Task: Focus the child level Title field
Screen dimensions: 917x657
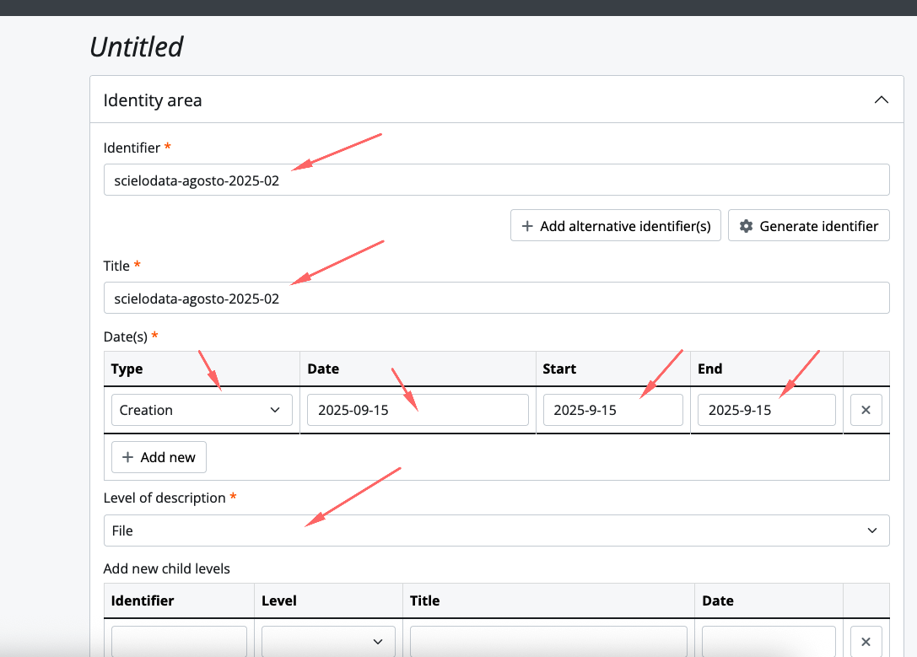Action: click(x=548, y=641)
